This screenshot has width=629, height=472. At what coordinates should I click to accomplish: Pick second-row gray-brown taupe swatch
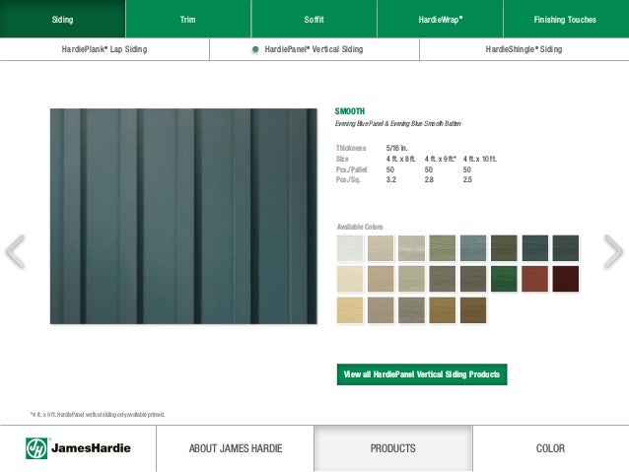pos(443,279)
